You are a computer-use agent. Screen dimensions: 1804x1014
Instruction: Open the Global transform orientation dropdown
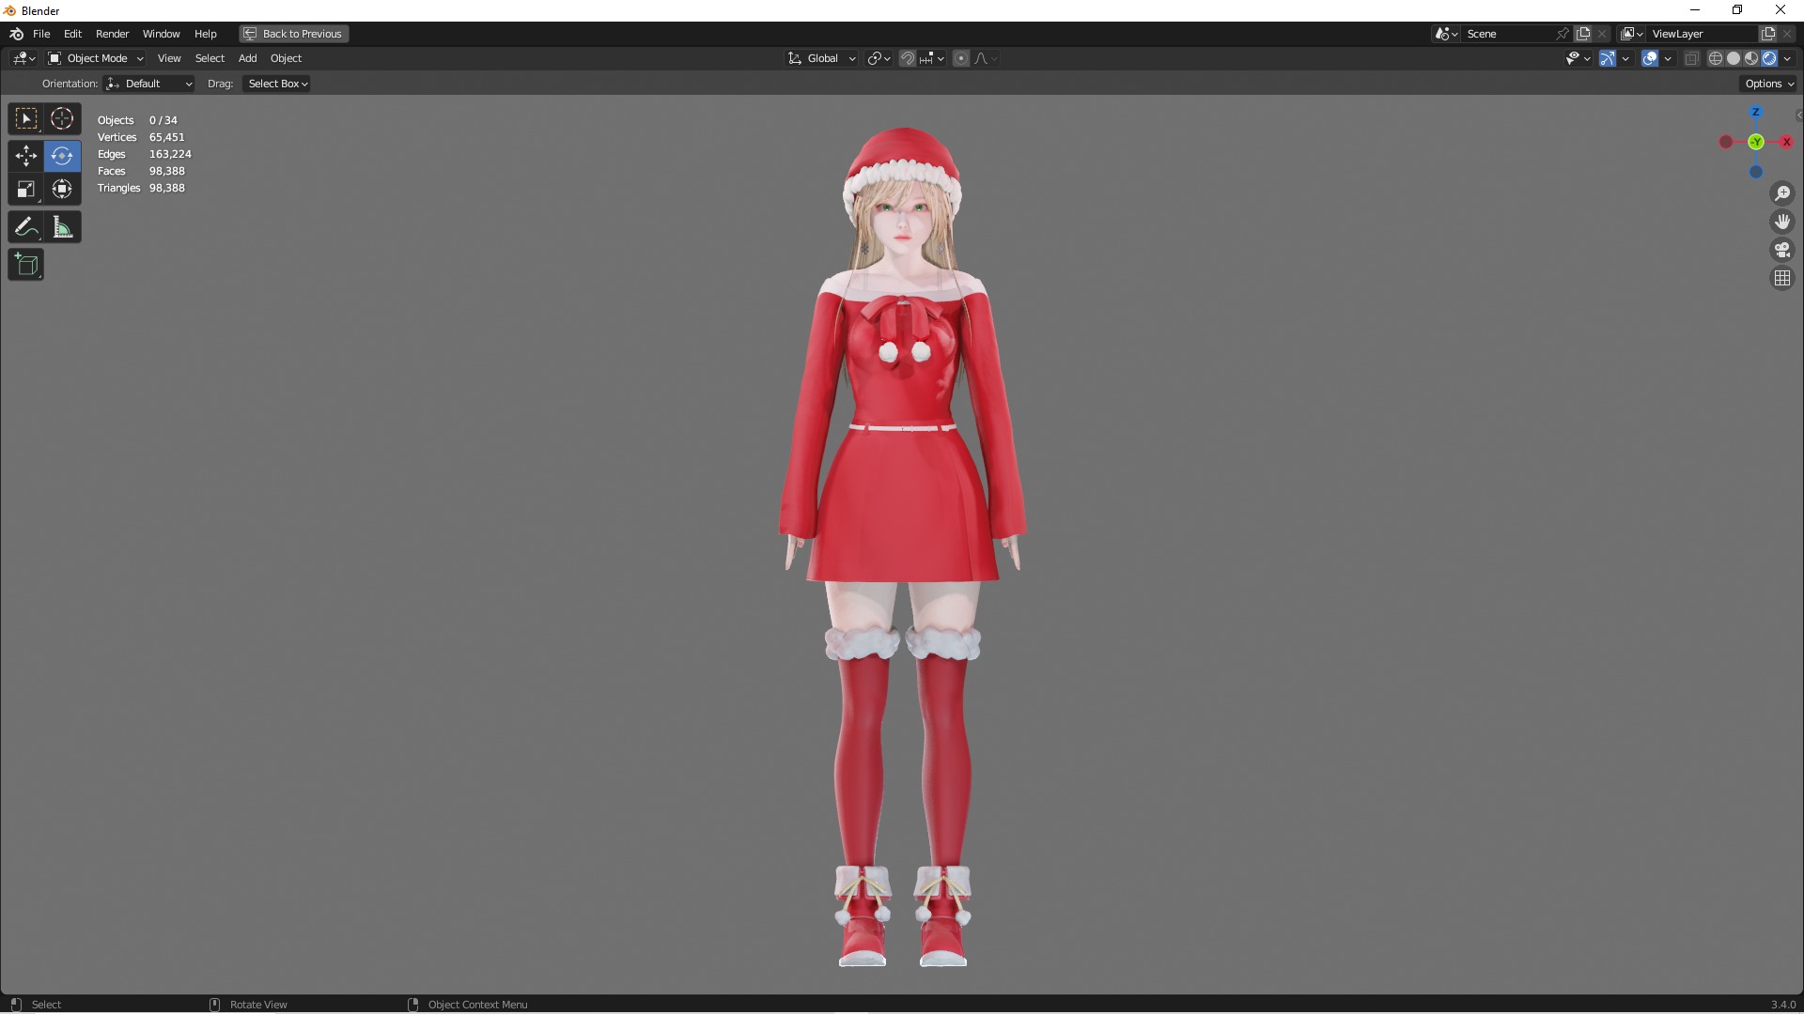(x=822, y=58)
